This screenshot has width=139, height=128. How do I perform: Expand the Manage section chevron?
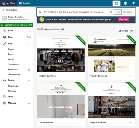coord(29,103)
